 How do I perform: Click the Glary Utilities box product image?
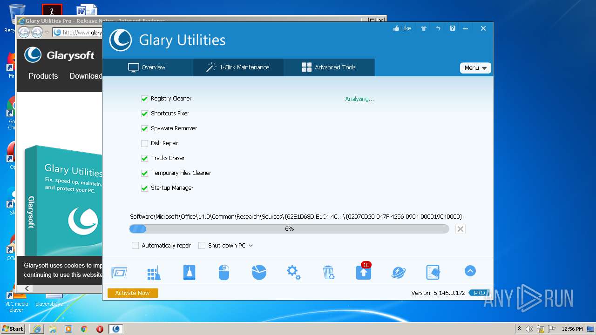pos(63,200)
